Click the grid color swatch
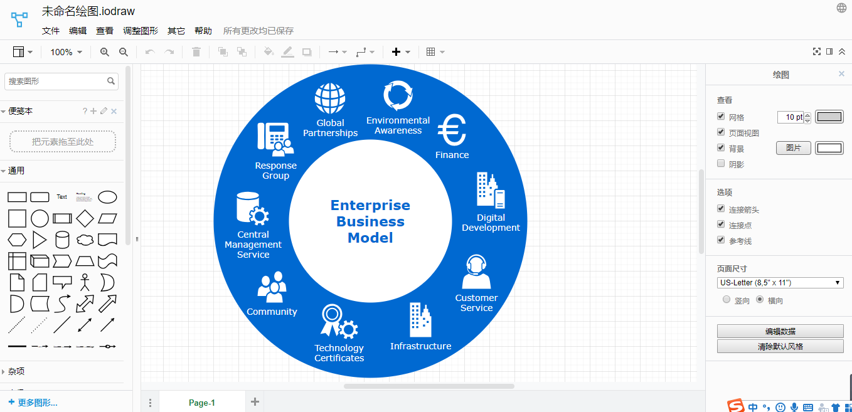The width and height of the screenshot is (852, 412). (829, 117)
